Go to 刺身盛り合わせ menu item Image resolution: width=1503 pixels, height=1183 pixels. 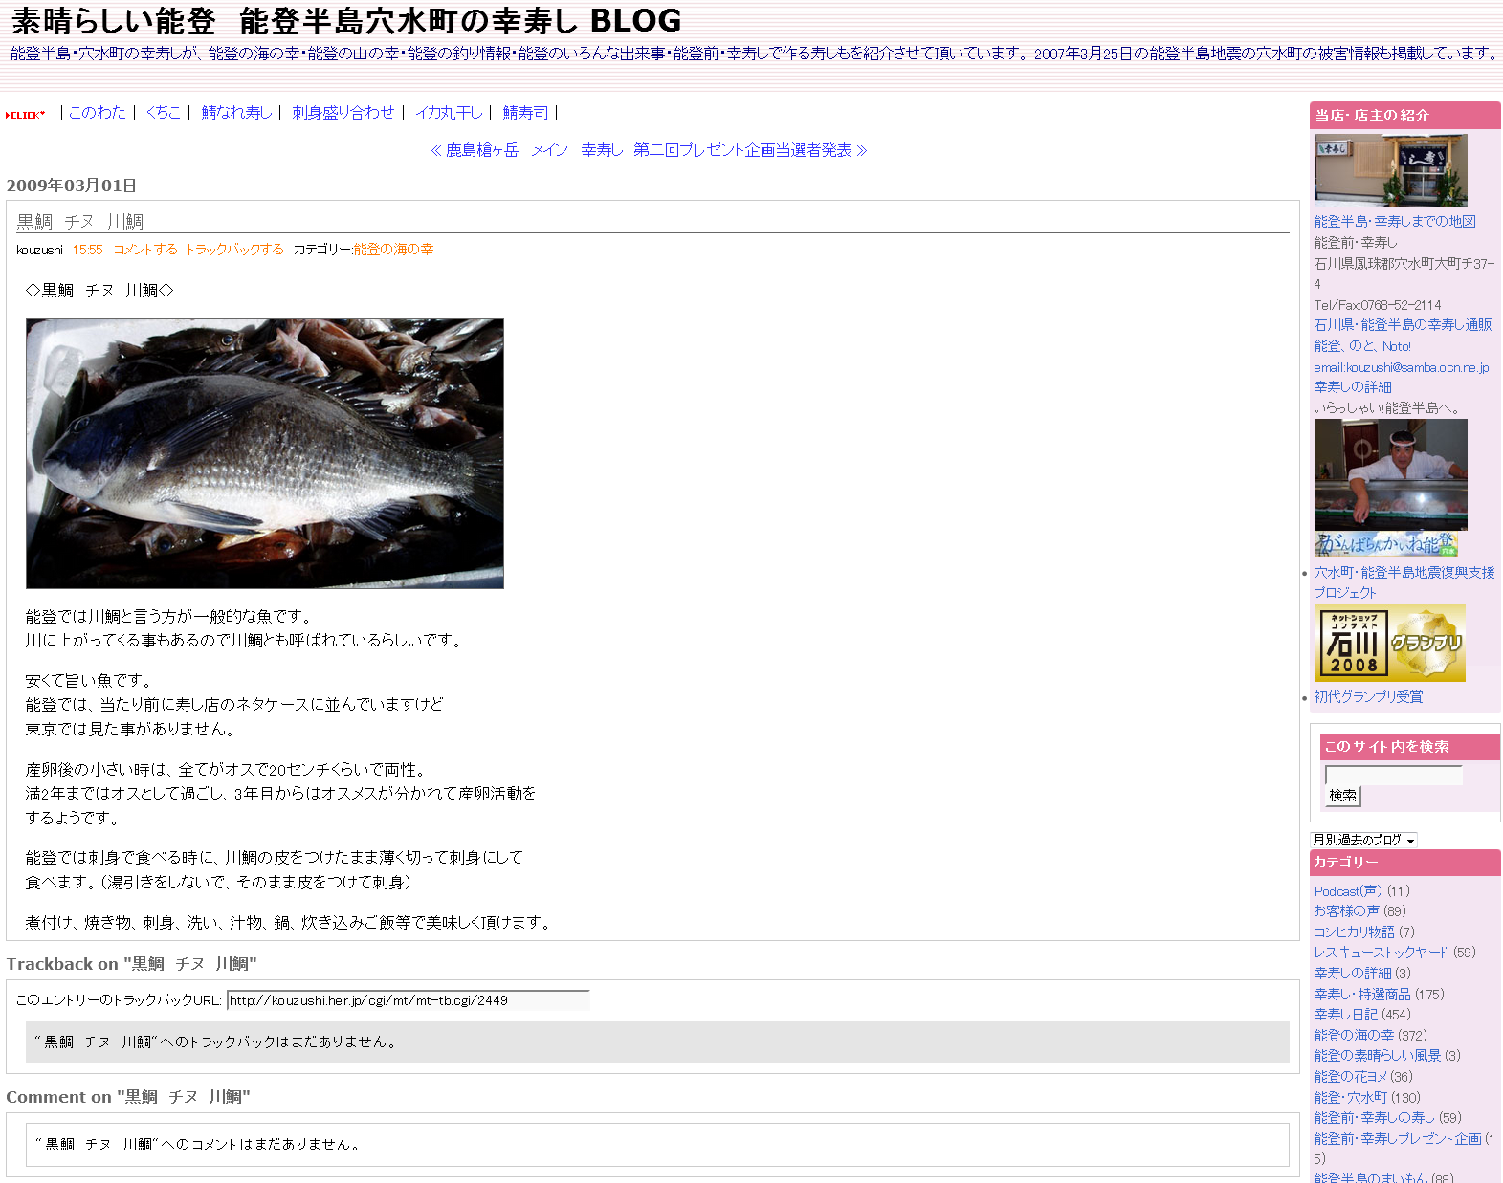point(343,113)
